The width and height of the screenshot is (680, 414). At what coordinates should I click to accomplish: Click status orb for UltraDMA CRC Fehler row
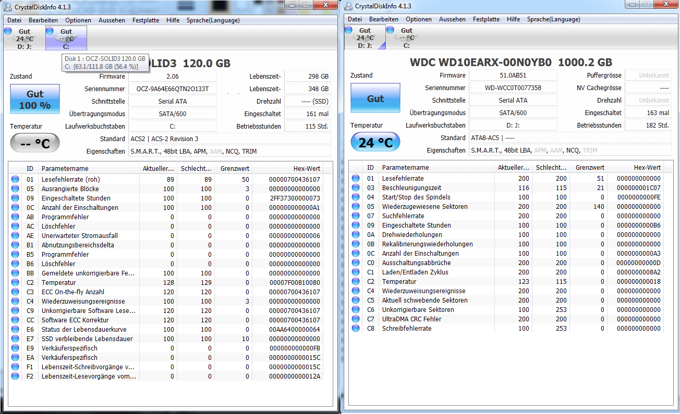tap(356, 319)
